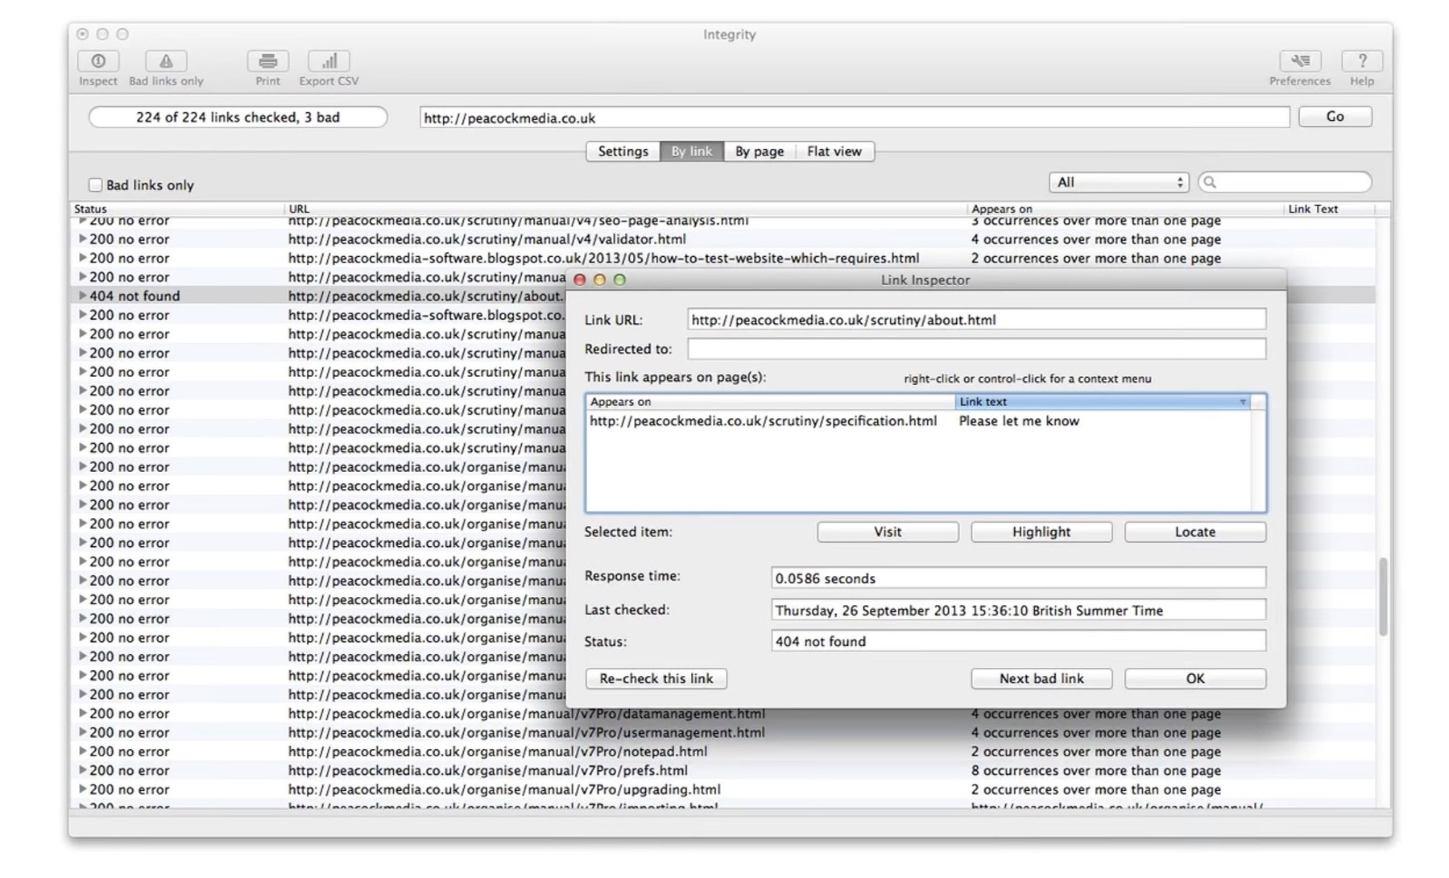Click the Highlight button
The width and height of the screenshot is (1449, 878).
click(x=1041, y=532)
